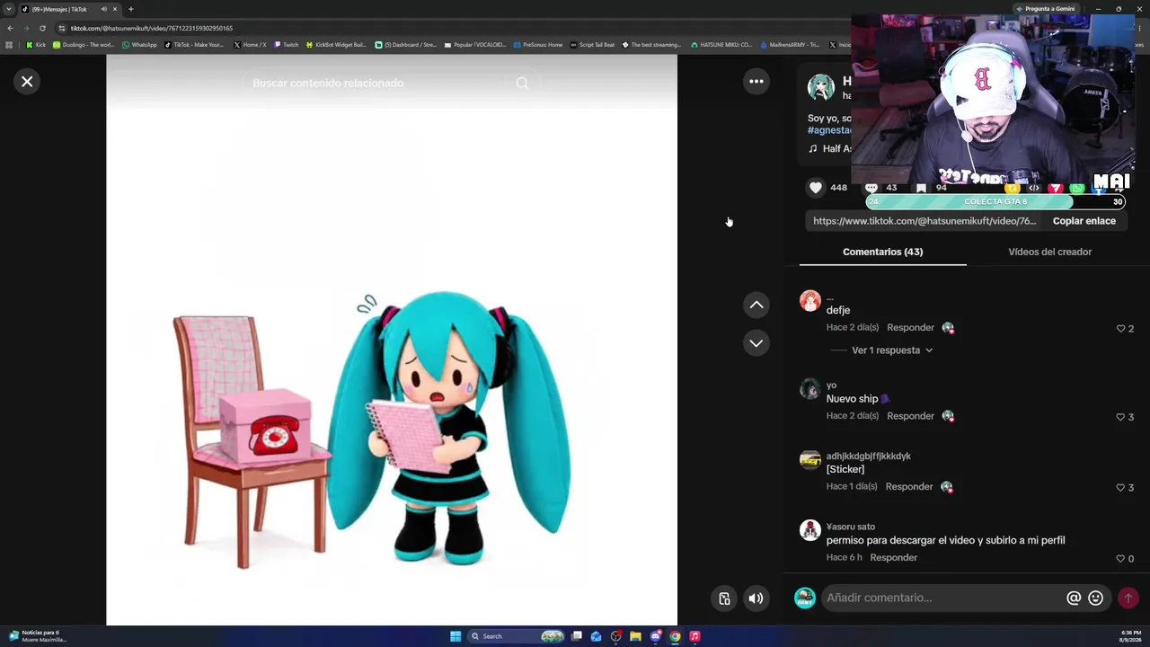Like the video with the heart icon

click(816, 187)
